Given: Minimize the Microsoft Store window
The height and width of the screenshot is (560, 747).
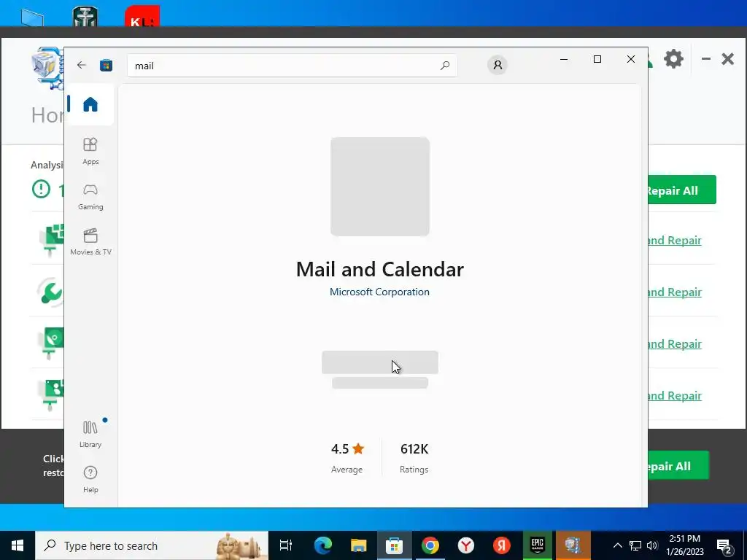Looking at the screenshot, I should pyautogui.click(x=564, y=59).
